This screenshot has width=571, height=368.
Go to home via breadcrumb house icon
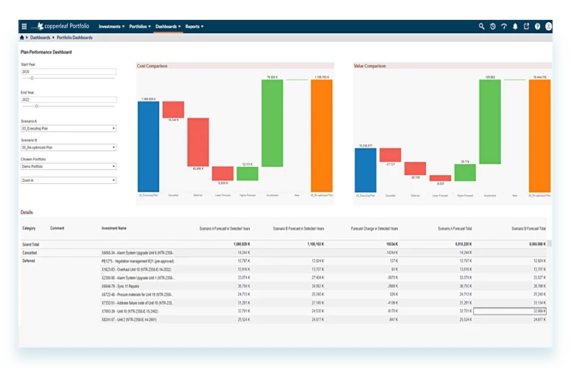22,38
